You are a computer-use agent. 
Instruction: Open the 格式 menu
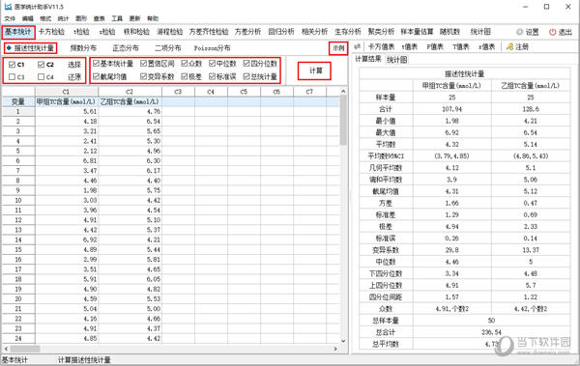(x=45, y=18)
